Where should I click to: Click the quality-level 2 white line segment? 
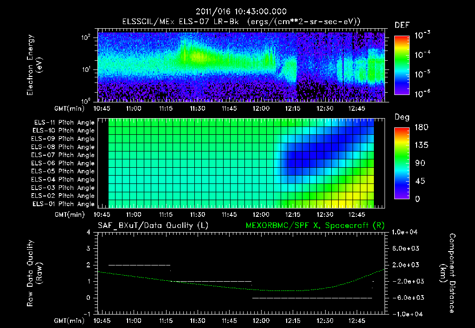139,265
